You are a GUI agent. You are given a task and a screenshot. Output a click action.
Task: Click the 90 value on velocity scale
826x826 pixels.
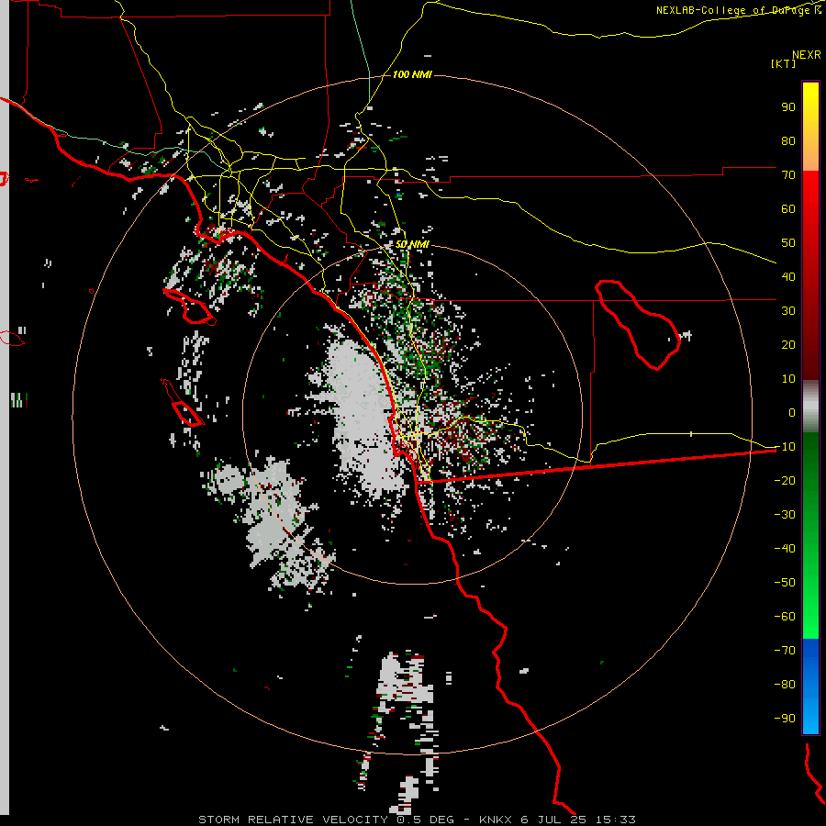788,107
